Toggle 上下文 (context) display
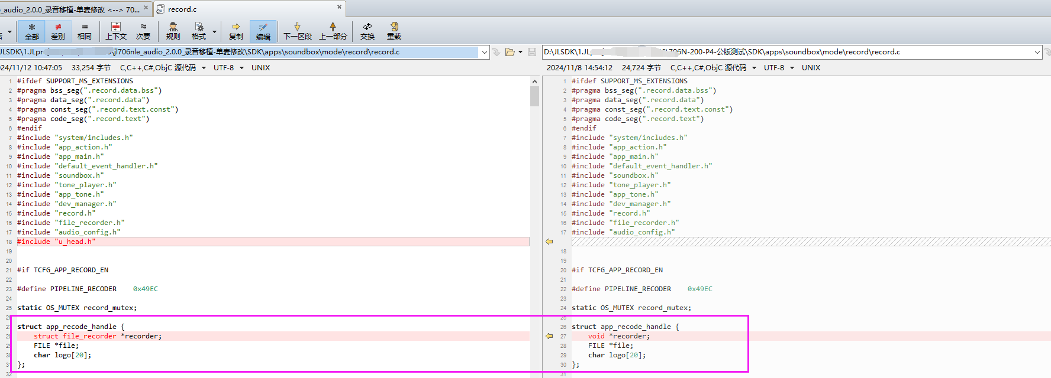 [116, 31]
